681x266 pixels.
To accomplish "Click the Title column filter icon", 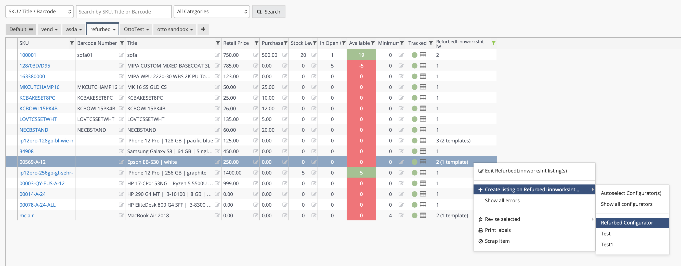I will (x=218, y=43).
